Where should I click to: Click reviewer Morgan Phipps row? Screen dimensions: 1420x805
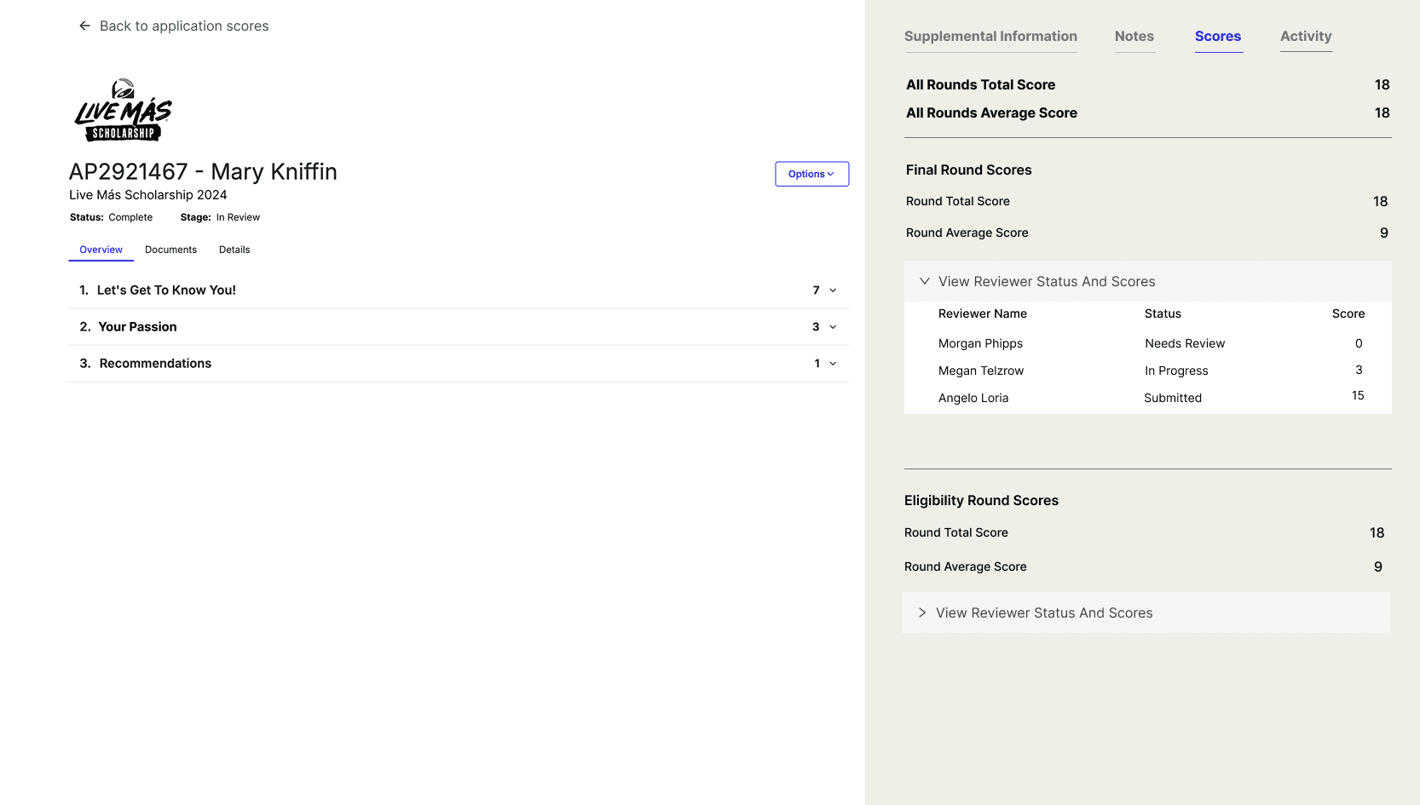980,343
